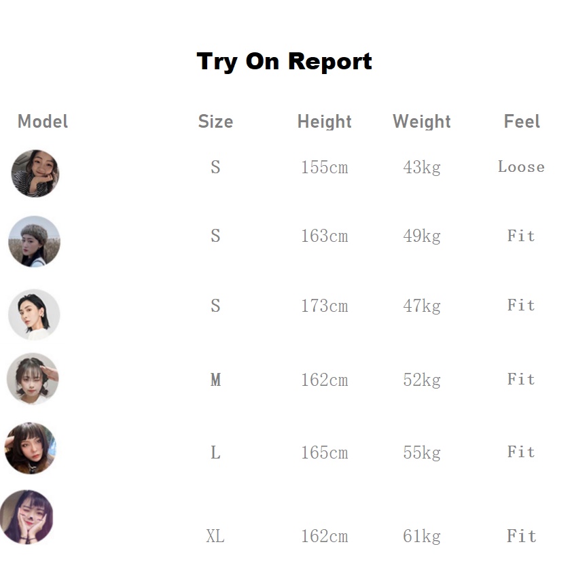Screen dimensions: 572x572
Task: Click the avatar of the 155cm model
Action: click(35, 173)
